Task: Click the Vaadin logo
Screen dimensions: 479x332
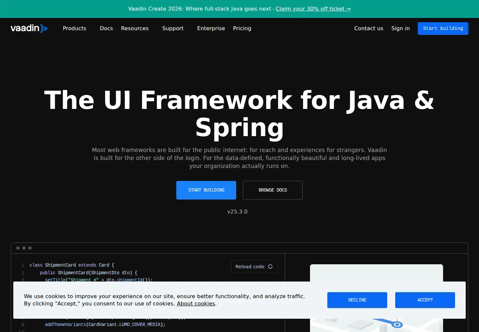Action: (x=29, y=28)
